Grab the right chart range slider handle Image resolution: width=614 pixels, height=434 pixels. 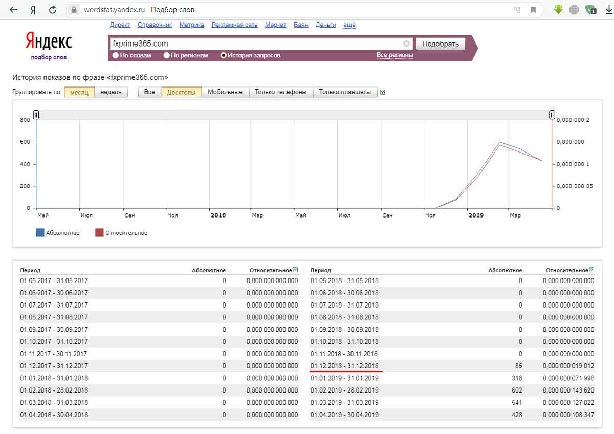pos(552,114)
